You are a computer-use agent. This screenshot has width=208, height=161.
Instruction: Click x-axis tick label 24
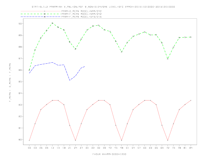pos(75,148)
